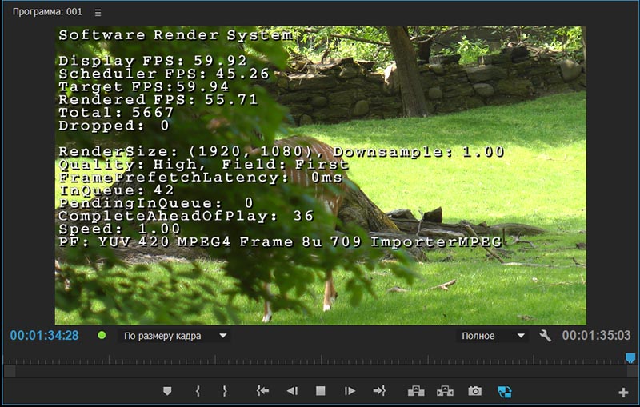Open the button editor plus icon
This screenshot has width=640, height=407.
(623, 393)
